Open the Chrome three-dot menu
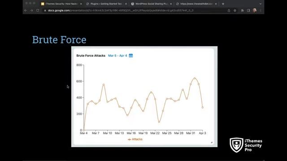The width and height of the screenshot is (287, 161). pos(261,11)
